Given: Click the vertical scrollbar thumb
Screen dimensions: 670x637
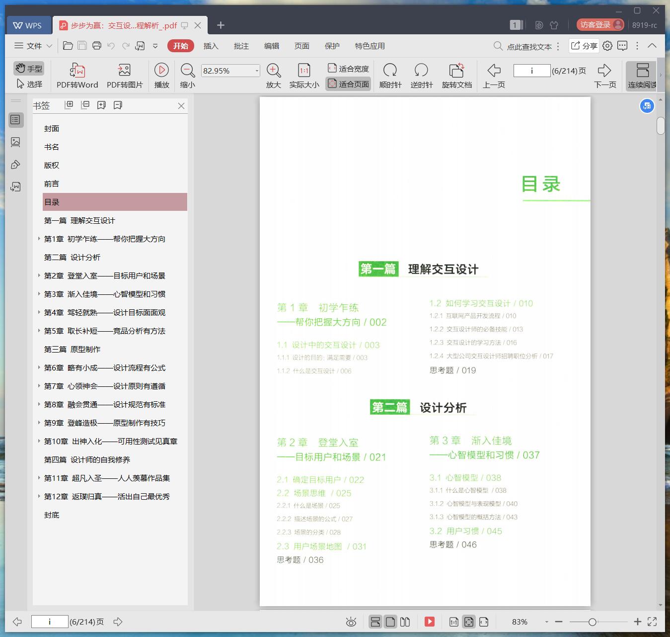Looking at the screenshot, I should [661, 126].
